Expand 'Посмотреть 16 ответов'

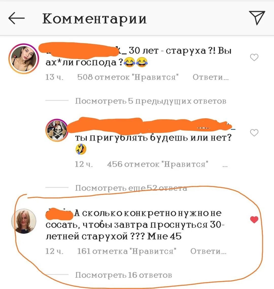pyautogui.click(x=124, y=275)
